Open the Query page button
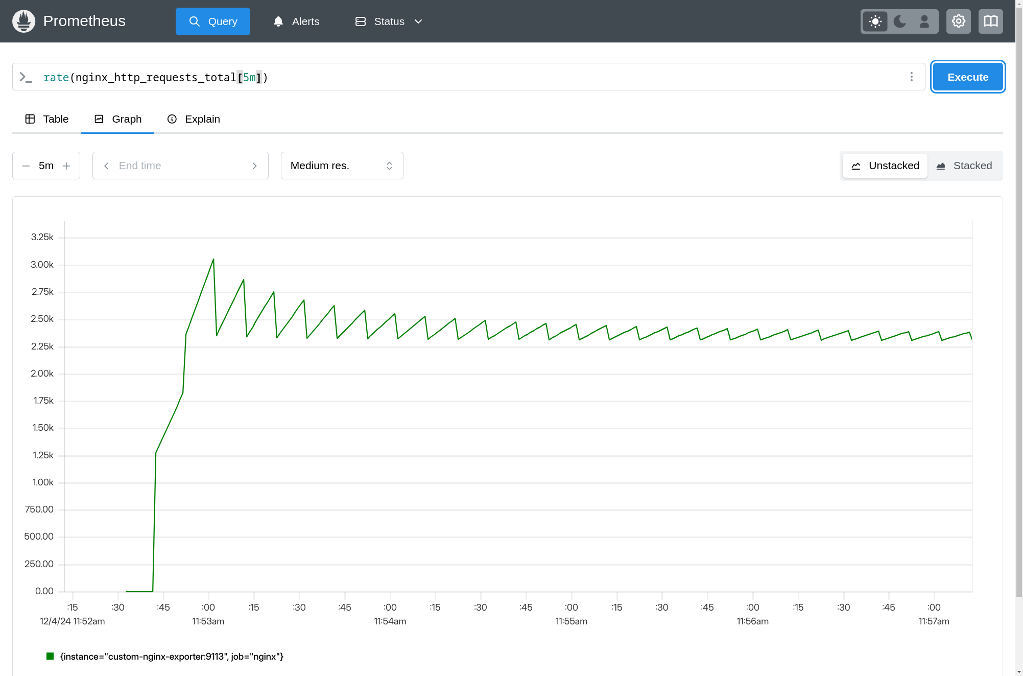This screenshot has width=1023, height=676. click(213, 21)
